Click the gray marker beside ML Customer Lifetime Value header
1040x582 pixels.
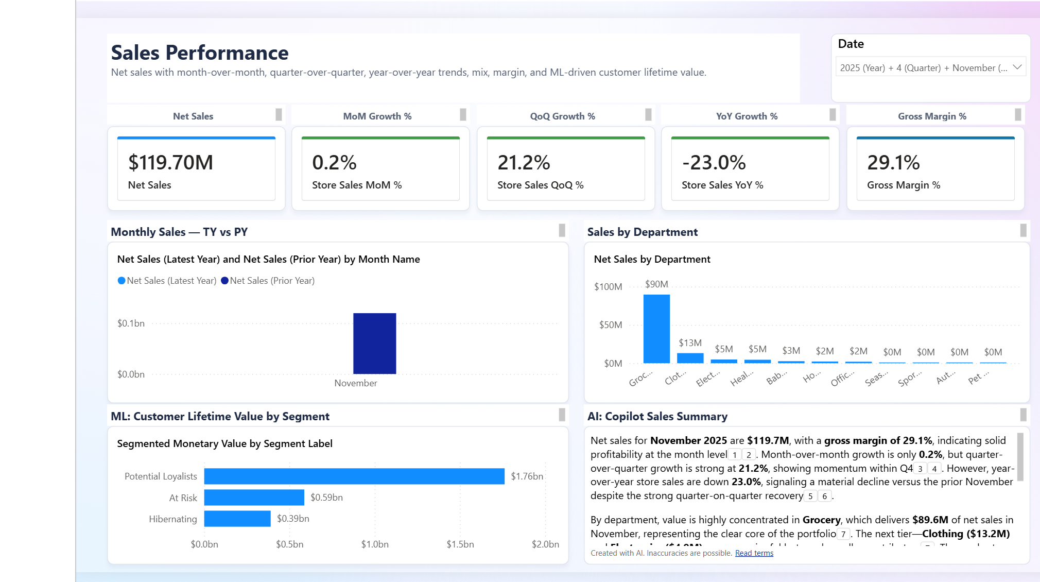point(562,415)
